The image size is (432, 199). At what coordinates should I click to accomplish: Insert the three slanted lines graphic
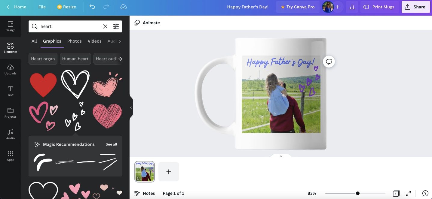coord(108,162)
